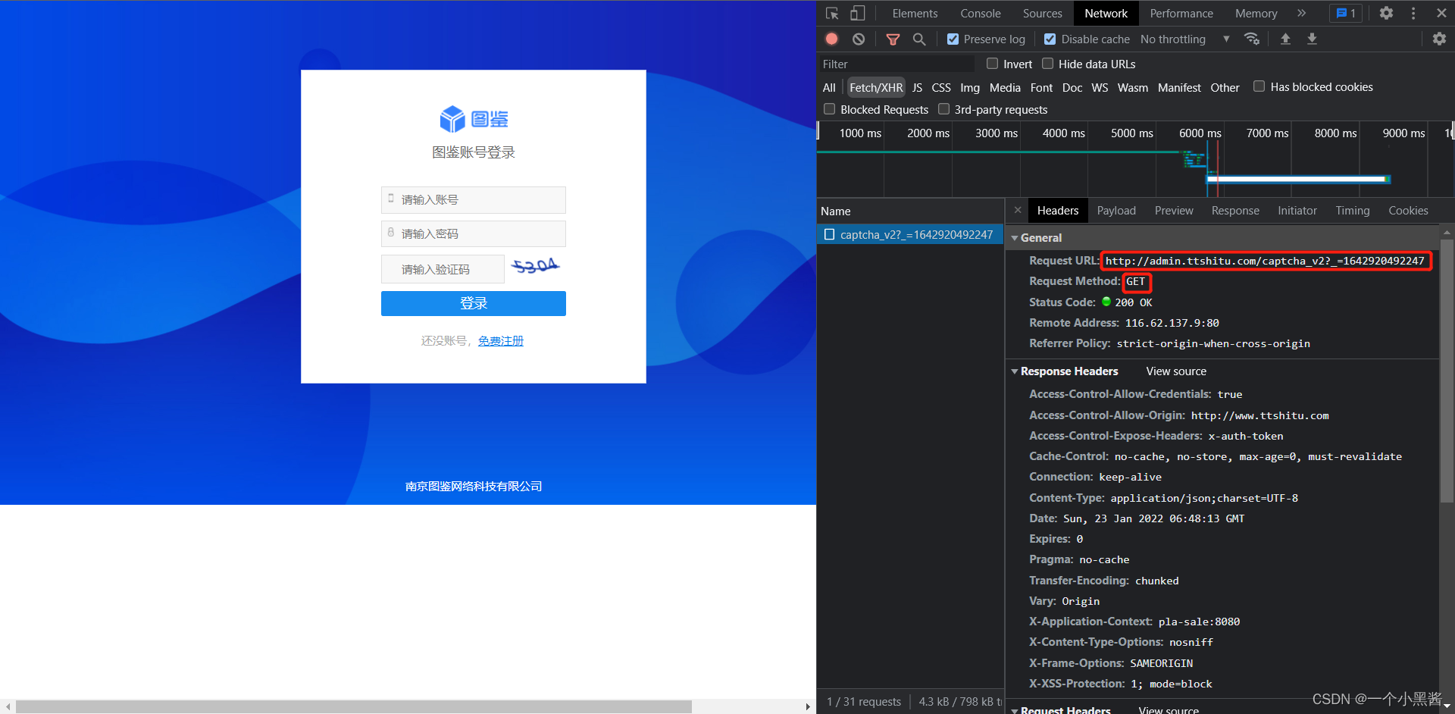Click the blue 登录 login button

point(474,303)
